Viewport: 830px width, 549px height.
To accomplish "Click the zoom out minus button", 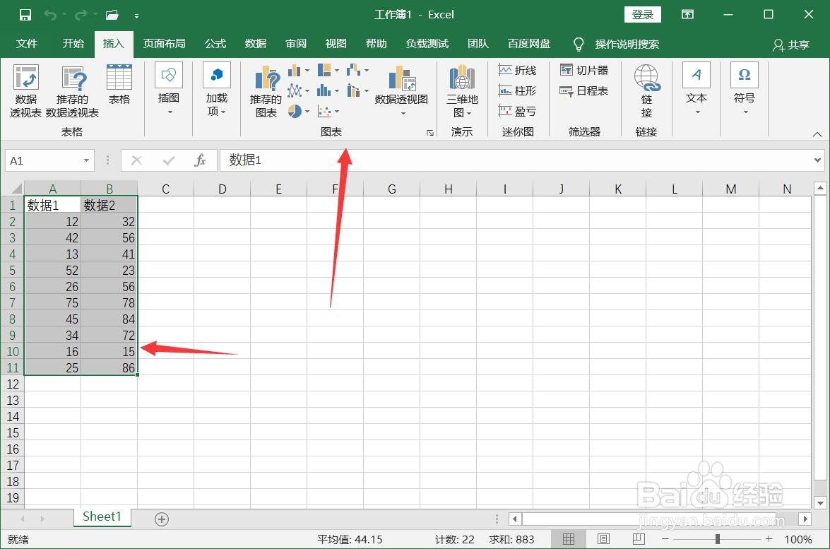I will click(x=665, y=540).
